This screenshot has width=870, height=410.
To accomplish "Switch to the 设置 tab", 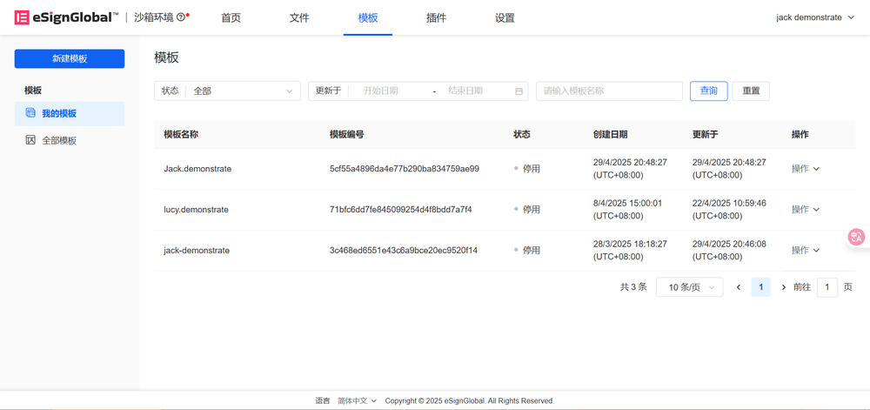I will coord(505,18).
